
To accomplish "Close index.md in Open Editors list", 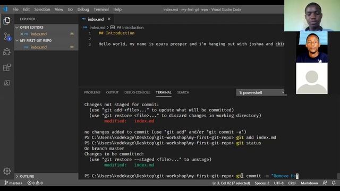I will pos(22,34).
